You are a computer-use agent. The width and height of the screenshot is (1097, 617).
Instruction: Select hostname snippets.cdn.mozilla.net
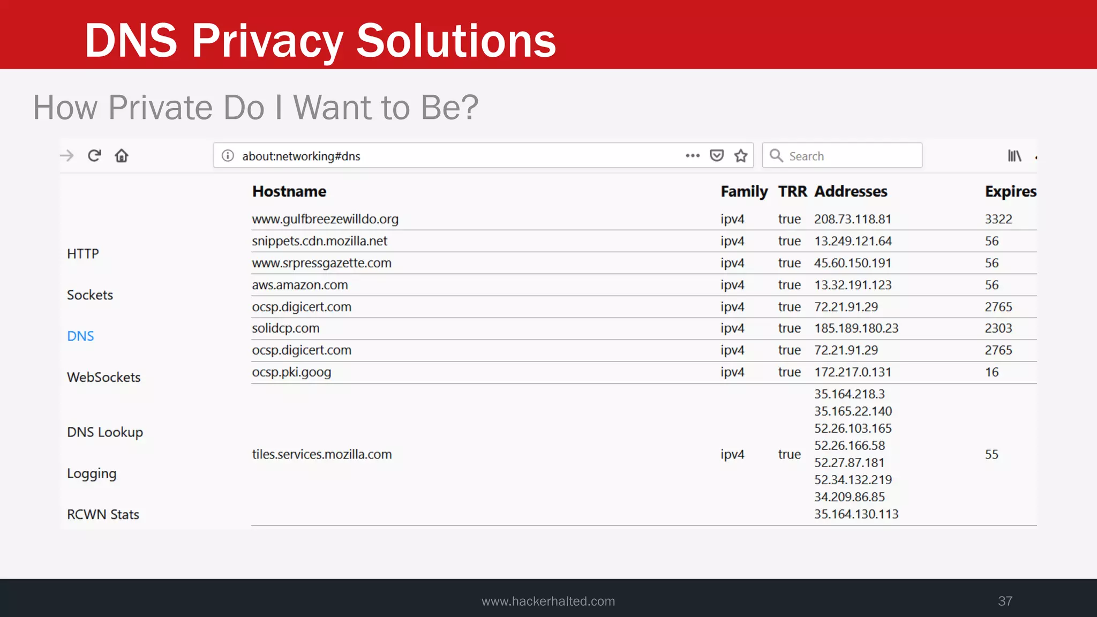(x=319, y=241)
